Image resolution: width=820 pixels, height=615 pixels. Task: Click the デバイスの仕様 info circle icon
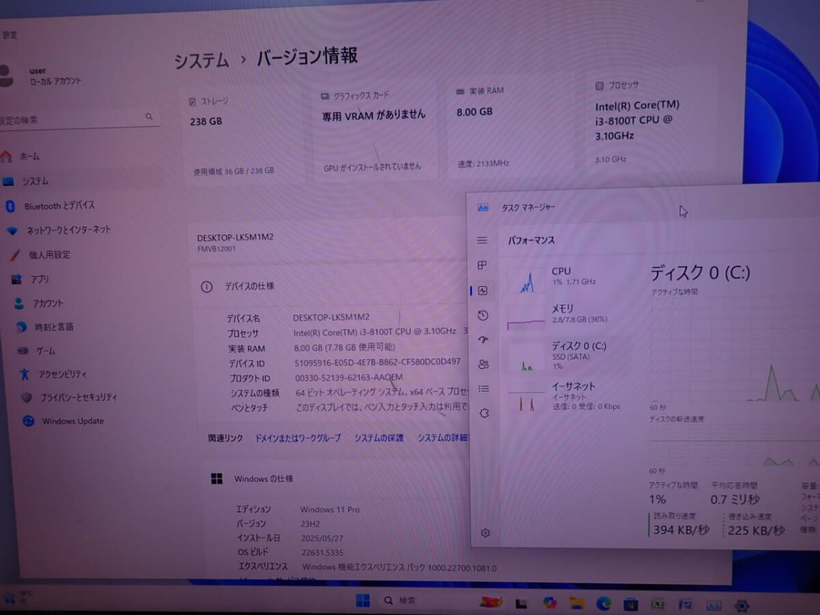pyautogui.click(x=206, y=287)
